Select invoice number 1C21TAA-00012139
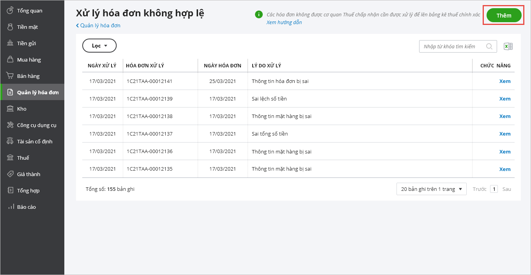Image resolution: width=531 pixels, height=275 pixels. tap(149, 99)
